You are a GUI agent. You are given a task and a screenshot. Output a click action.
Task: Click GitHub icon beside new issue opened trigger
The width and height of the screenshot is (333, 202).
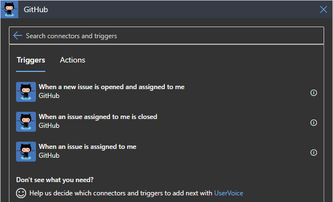pos(26,92)
